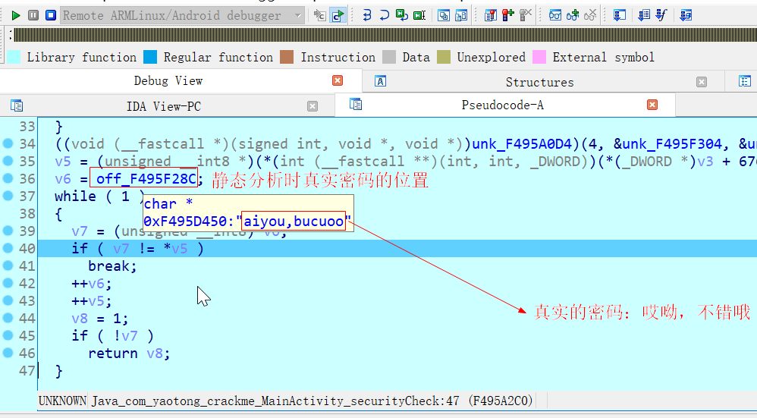Click the Instruction brown legend swatch
This screenshot has width=757, height=418.
tap(287, 57)
